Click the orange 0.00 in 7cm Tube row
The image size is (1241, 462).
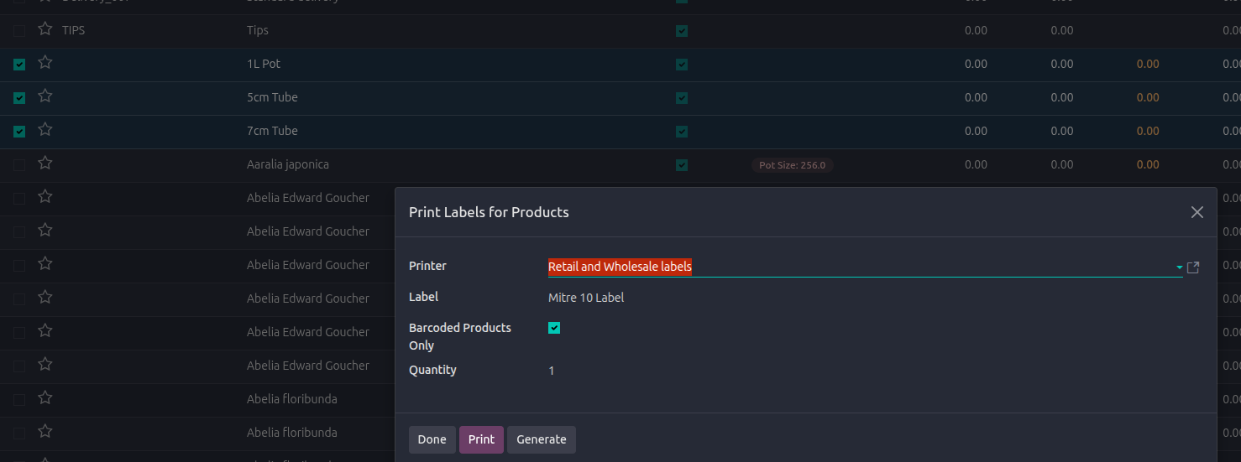coord(1148,131)
